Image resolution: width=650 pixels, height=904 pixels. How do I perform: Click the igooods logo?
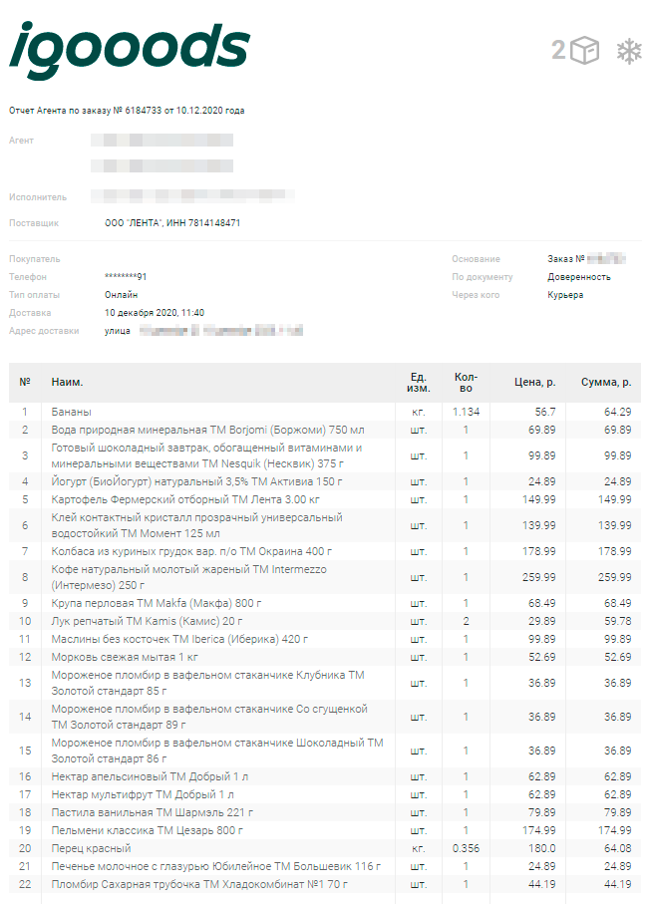130,50
